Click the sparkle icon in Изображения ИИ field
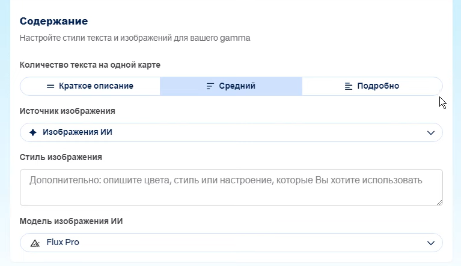Image resolution: width=461 pixels, height=266 pixels. [x=33, y=132]
